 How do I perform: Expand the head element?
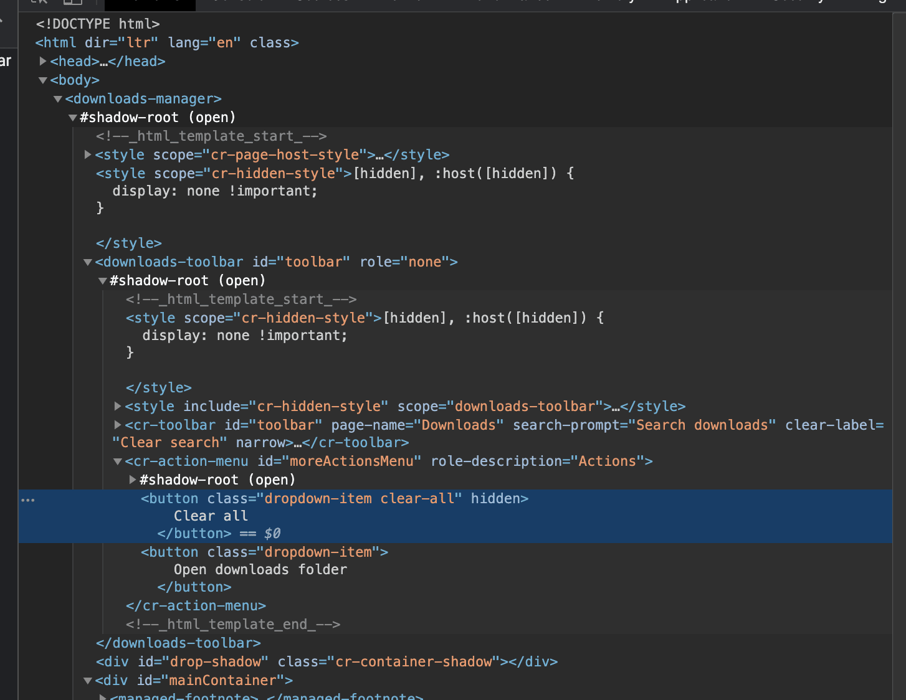tap(42, 61)
